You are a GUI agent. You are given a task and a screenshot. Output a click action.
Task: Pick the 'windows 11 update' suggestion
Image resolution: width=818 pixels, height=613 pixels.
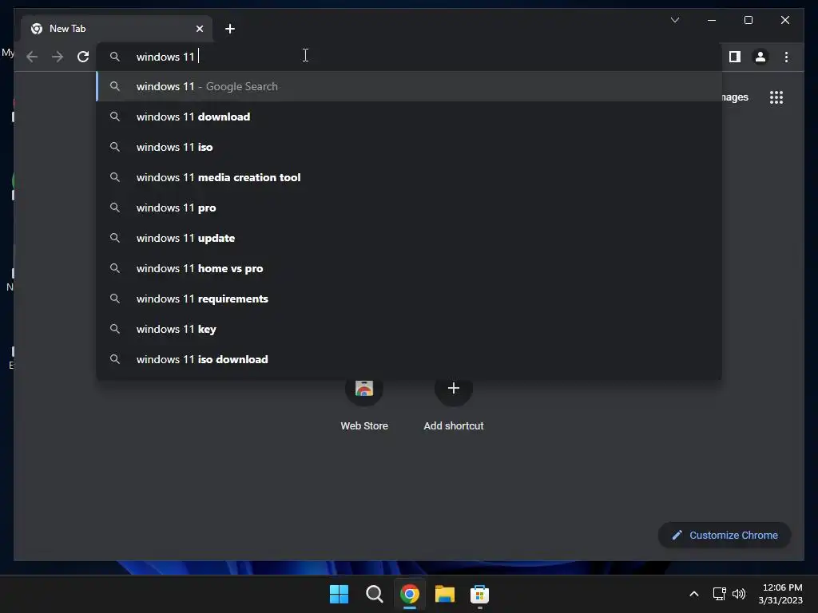(x=410, y=238)
